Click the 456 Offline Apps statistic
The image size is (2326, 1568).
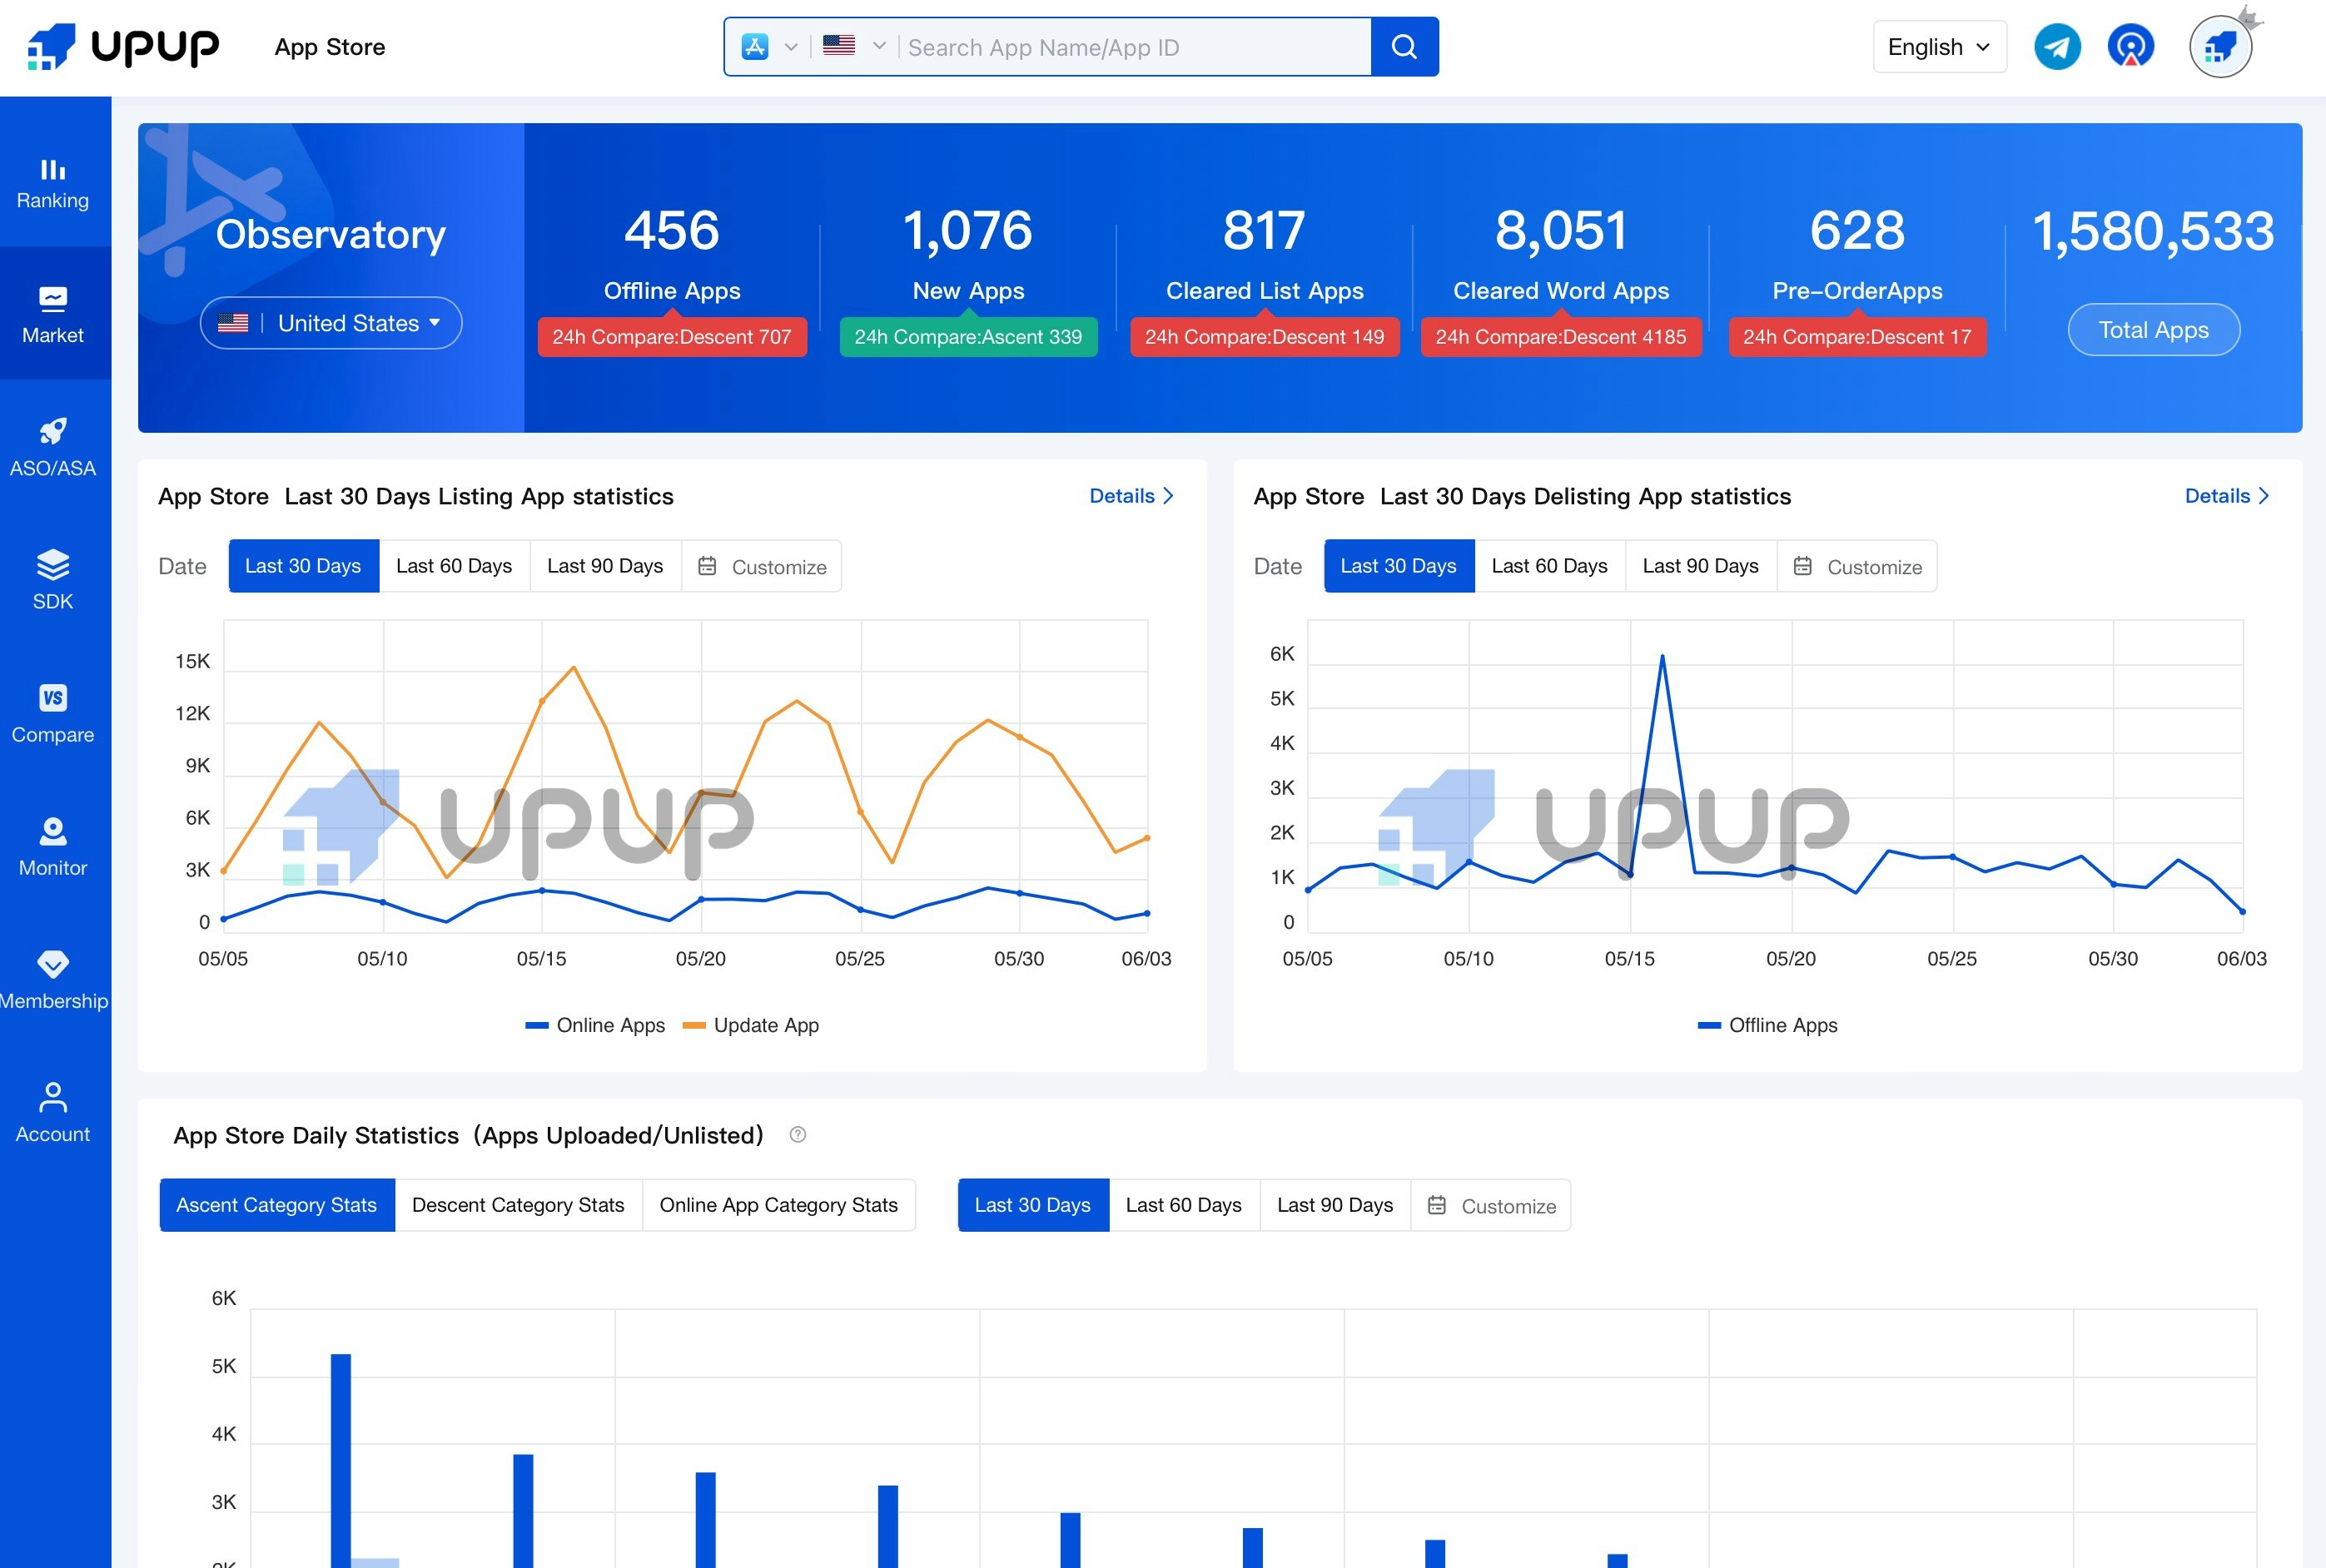(x=672, y=253)
